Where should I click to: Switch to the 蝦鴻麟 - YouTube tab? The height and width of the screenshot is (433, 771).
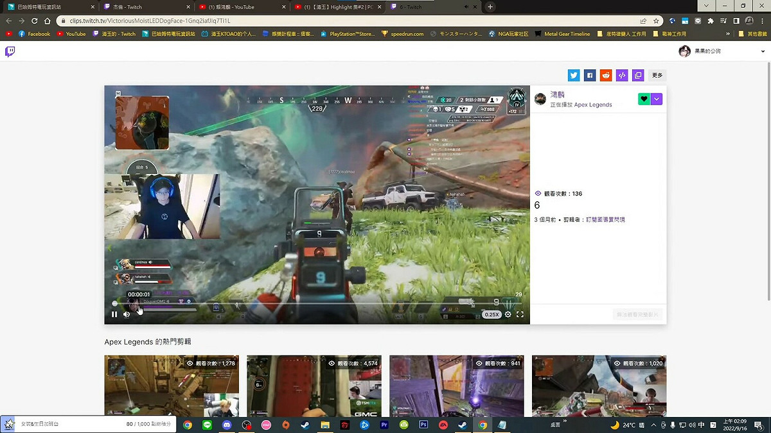pyautogui.click(x=241, y=7)
